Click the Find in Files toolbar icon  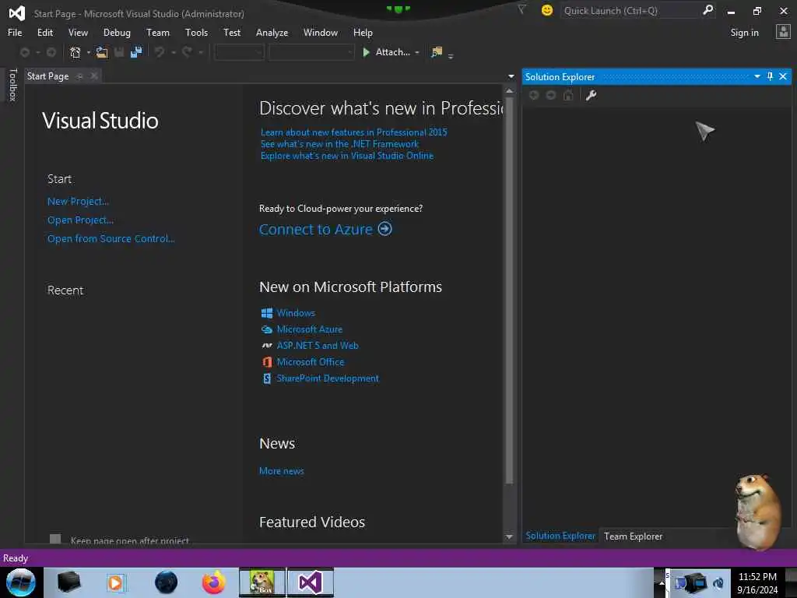pos(437,52)
